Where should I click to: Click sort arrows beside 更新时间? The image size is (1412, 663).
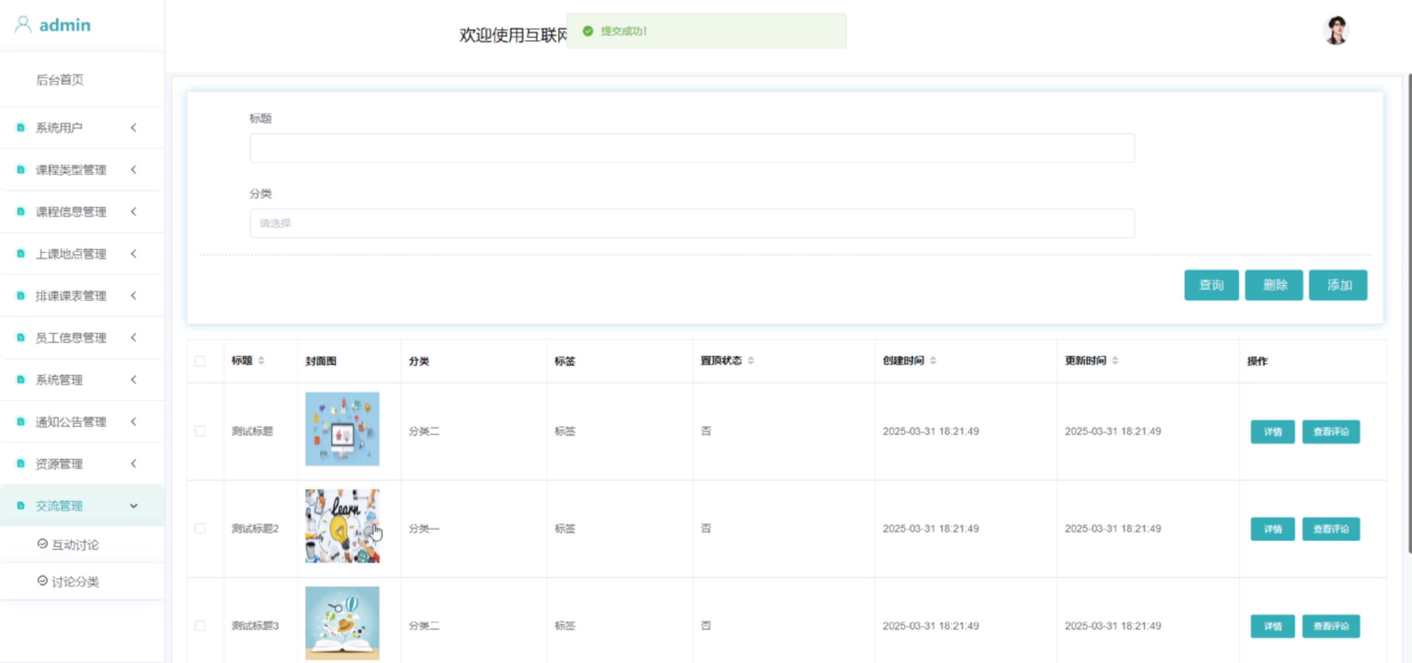tap(1115, 360)
